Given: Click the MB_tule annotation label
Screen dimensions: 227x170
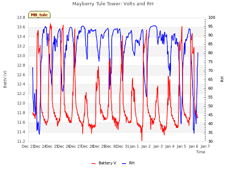Looking at the screenshot, I should coord(39,15).
